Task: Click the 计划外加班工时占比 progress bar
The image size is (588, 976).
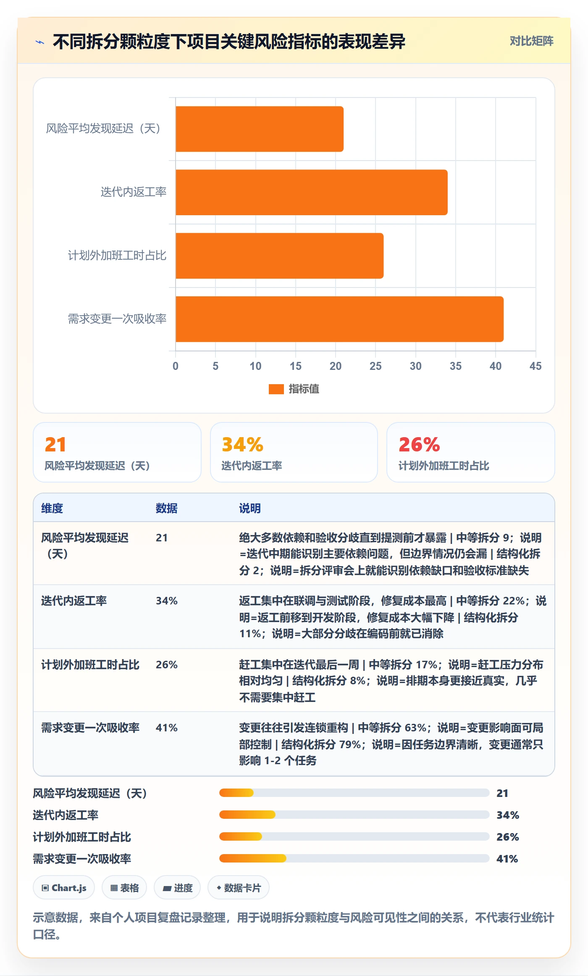Action: (354, 836)
